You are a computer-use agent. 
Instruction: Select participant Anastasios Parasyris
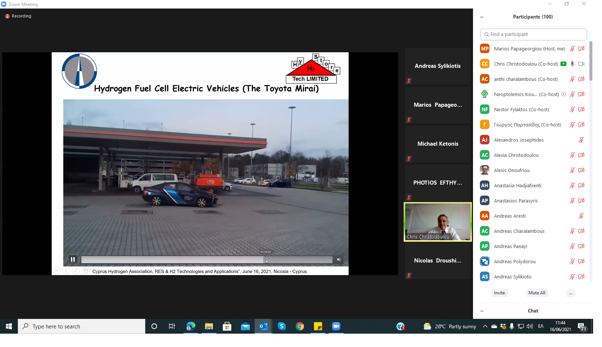[x=533, y=201]
